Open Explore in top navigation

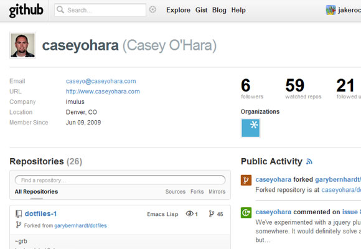point(178,10)
